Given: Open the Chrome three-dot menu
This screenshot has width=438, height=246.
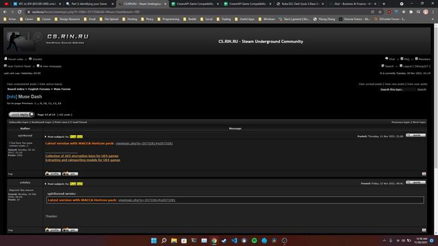Looking at the screenshot, I should click(433, 12).
